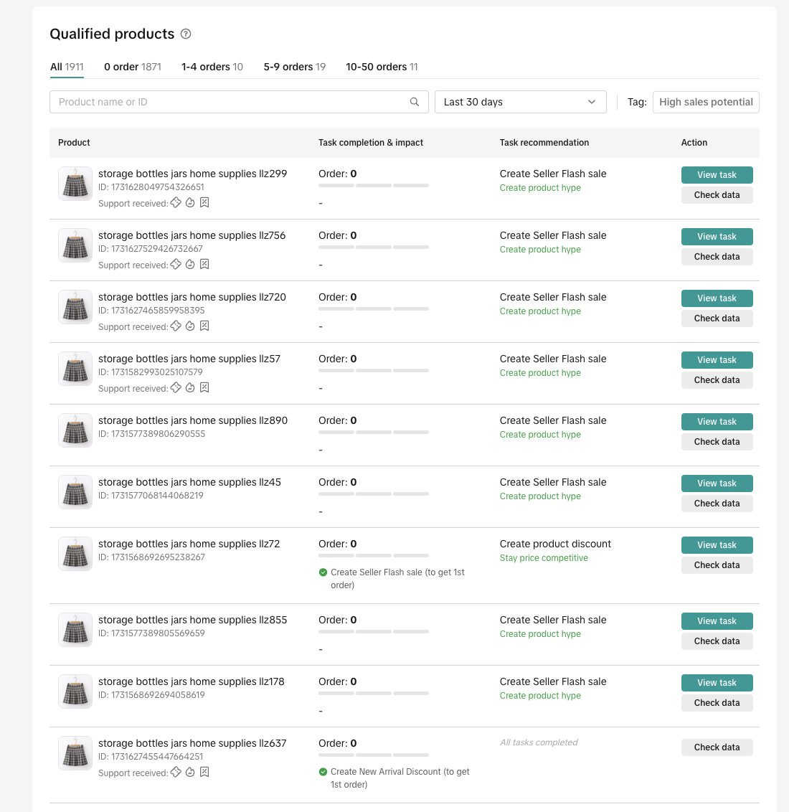
Task: Open the Qualified products help icon
Action: click(x=186, y=34)
